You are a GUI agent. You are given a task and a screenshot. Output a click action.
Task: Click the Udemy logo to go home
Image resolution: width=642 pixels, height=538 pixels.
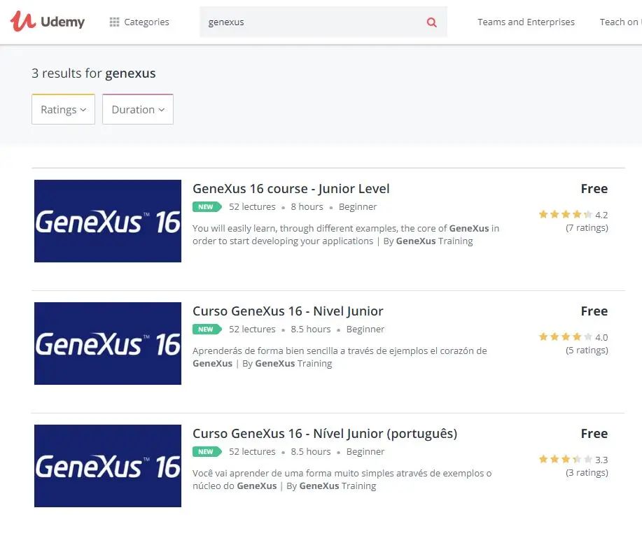pos(47,21)
